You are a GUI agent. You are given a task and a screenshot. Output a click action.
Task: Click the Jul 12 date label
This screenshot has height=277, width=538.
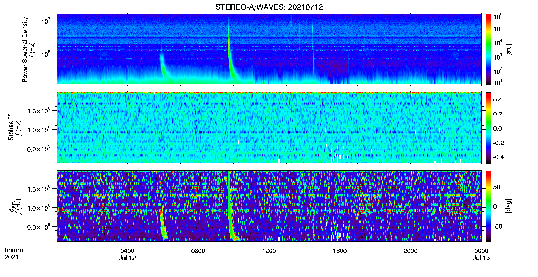(x=127, y=258)
